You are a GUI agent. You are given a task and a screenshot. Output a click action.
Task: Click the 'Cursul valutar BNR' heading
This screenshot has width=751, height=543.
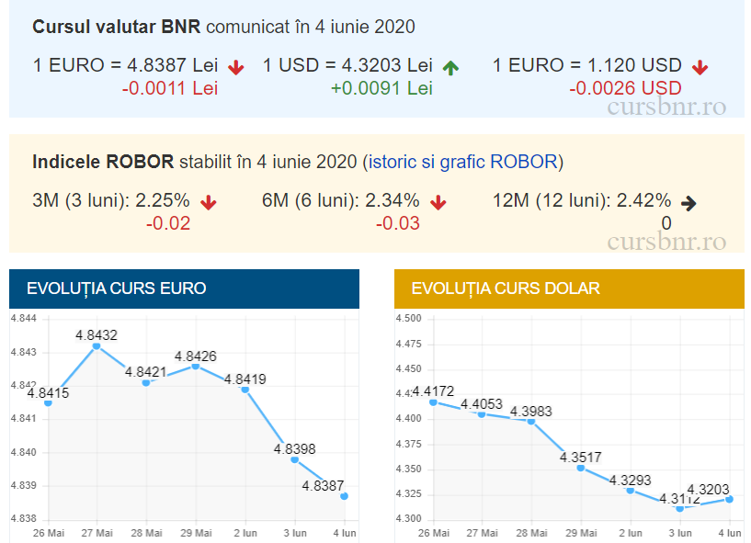(116, 27)
